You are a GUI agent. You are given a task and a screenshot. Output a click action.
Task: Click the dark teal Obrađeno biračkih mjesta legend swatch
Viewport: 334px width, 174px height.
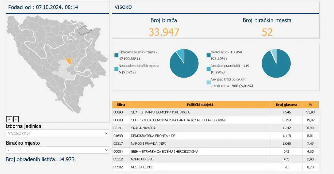[116, 56]
